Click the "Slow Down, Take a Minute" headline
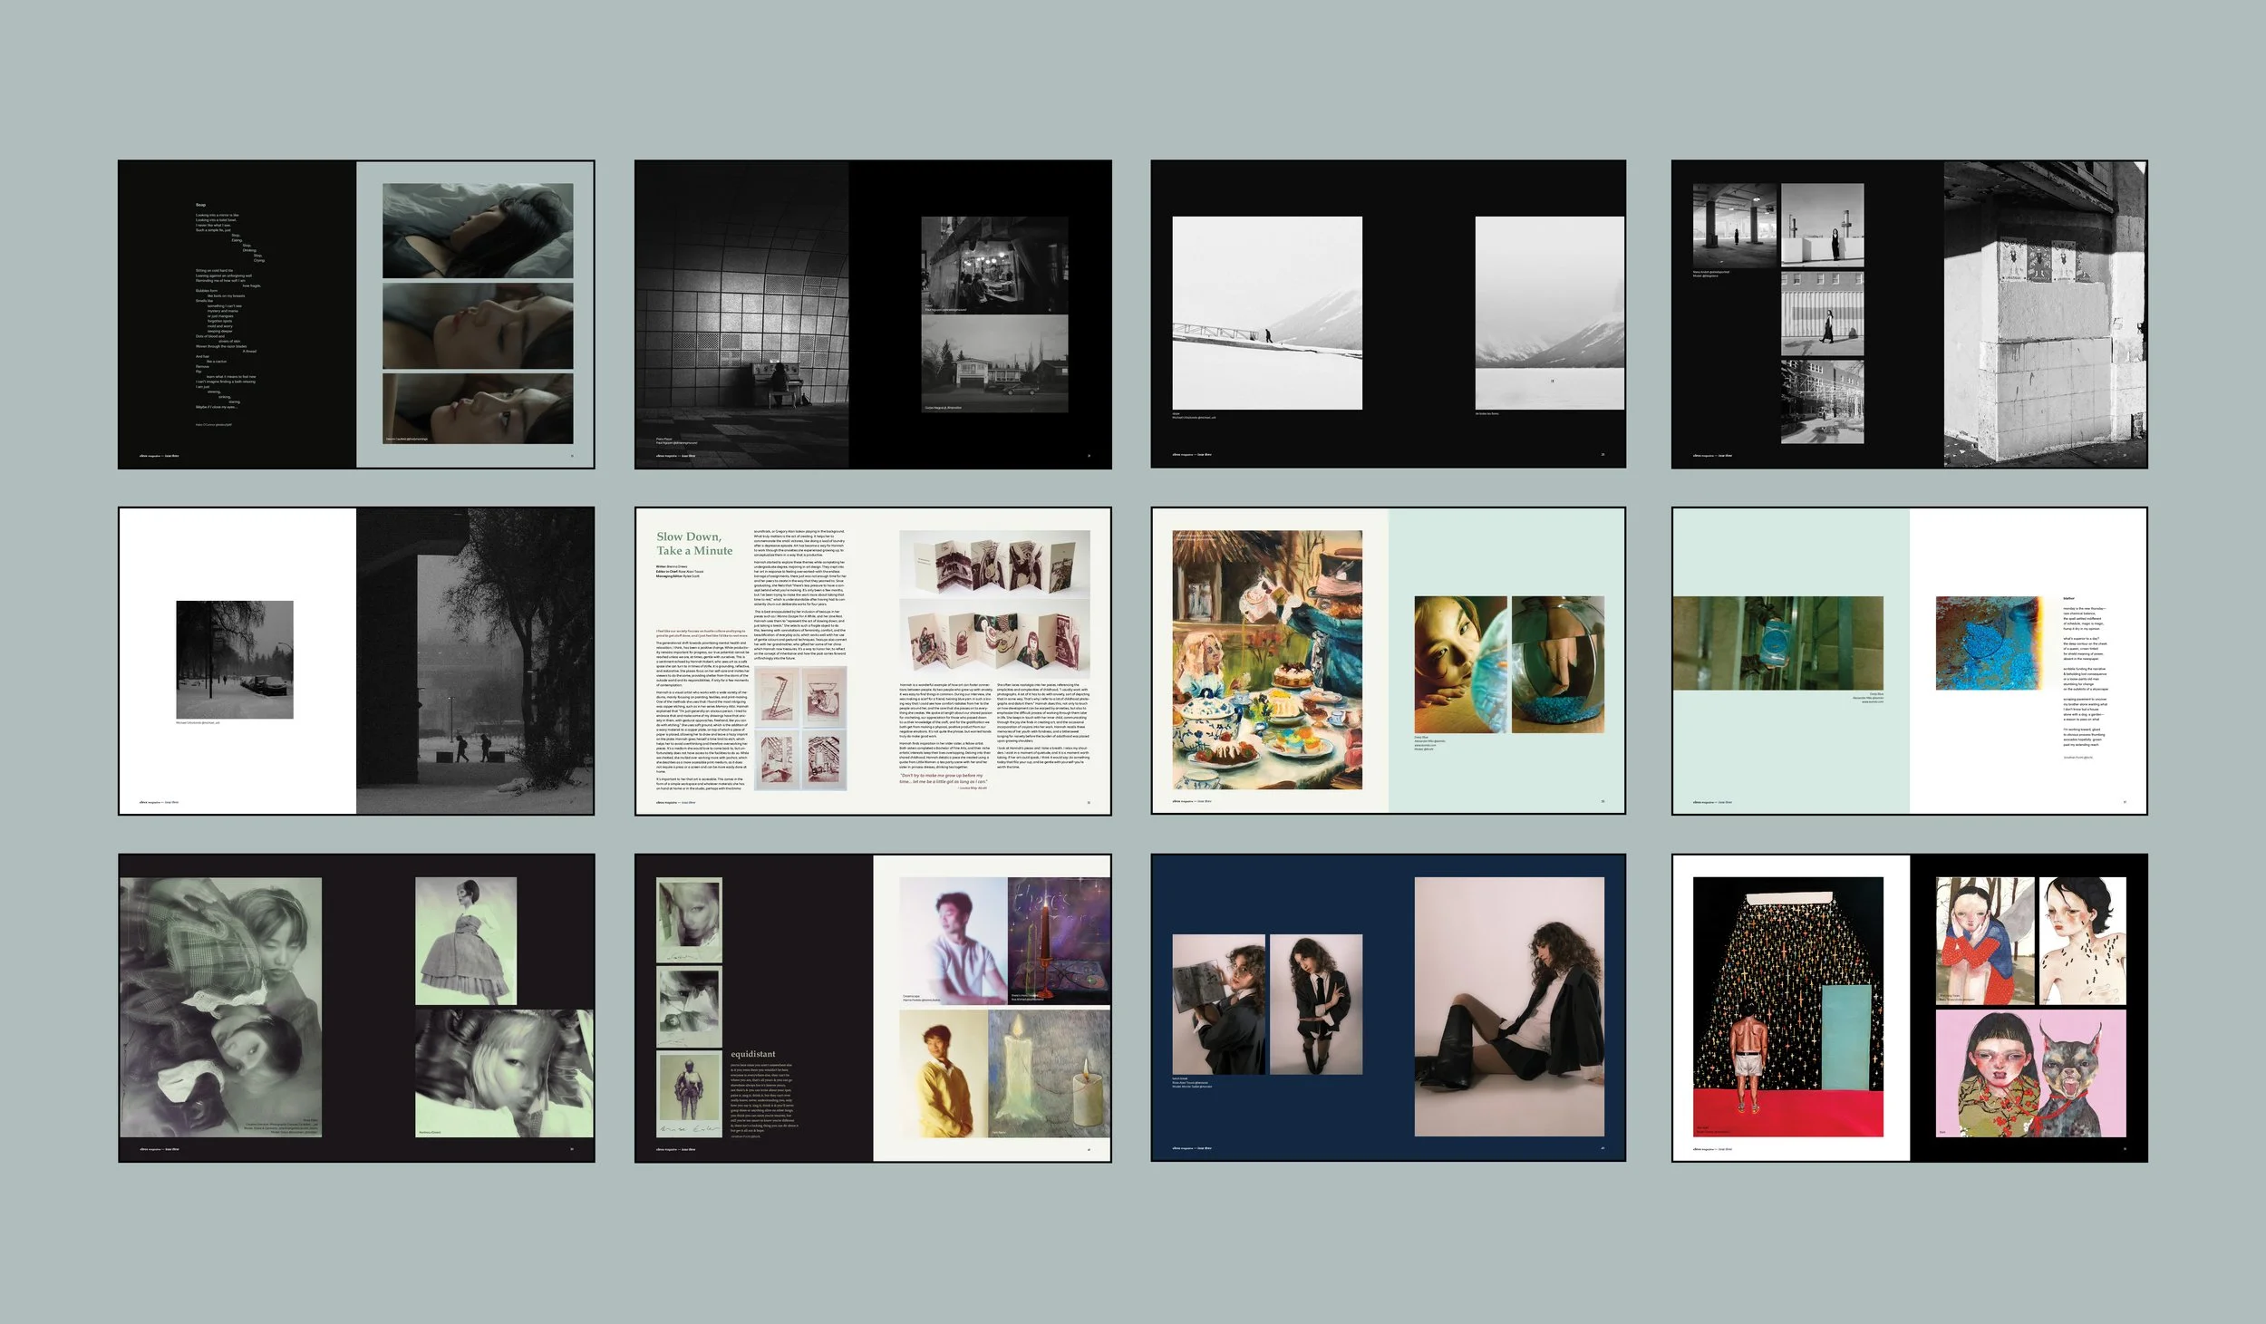2266x1324 pixels. pyautogui.click(x=694, y=544)
